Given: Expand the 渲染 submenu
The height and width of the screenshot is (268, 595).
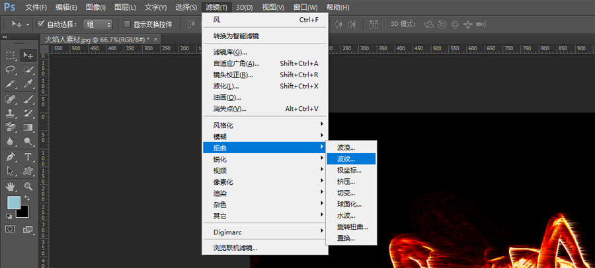Looking at the screenshot, I should pos(265,193).
